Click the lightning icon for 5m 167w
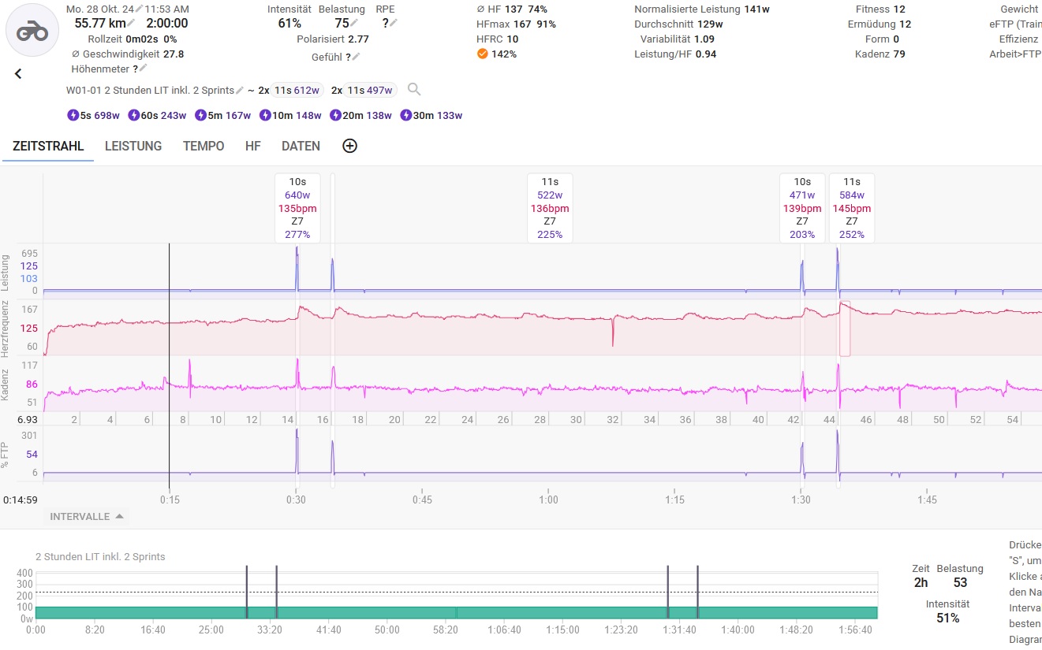This screenshot has width=1042, height=650. [201, 115]
